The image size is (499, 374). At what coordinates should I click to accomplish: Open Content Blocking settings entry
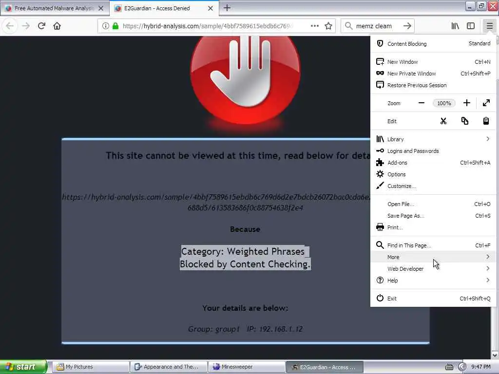pos(433,43)
